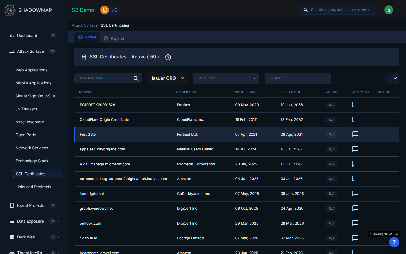
Task: Click the help question mark beside SSL Certificates title
Action: pos(168,57)
